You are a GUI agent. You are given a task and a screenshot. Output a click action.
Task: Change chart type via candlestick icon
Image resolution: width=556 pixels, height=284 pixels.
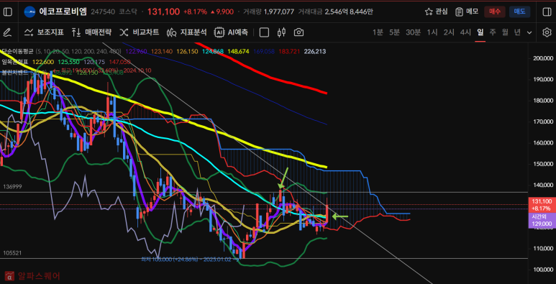click(x=282, y=32)
